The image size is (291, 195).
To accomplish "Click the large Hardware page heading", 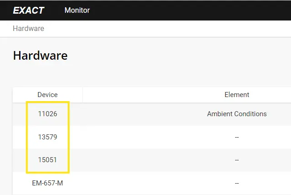I will coord(40,56).
